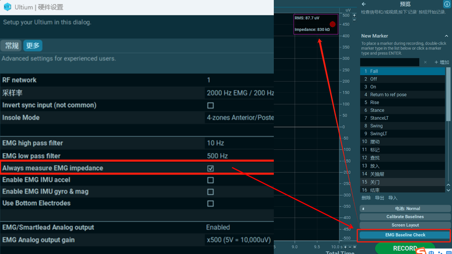The height and width of the screenshot is (254, 452).
Task: Select the 标记 marker
Action: [x=403, y=150]
